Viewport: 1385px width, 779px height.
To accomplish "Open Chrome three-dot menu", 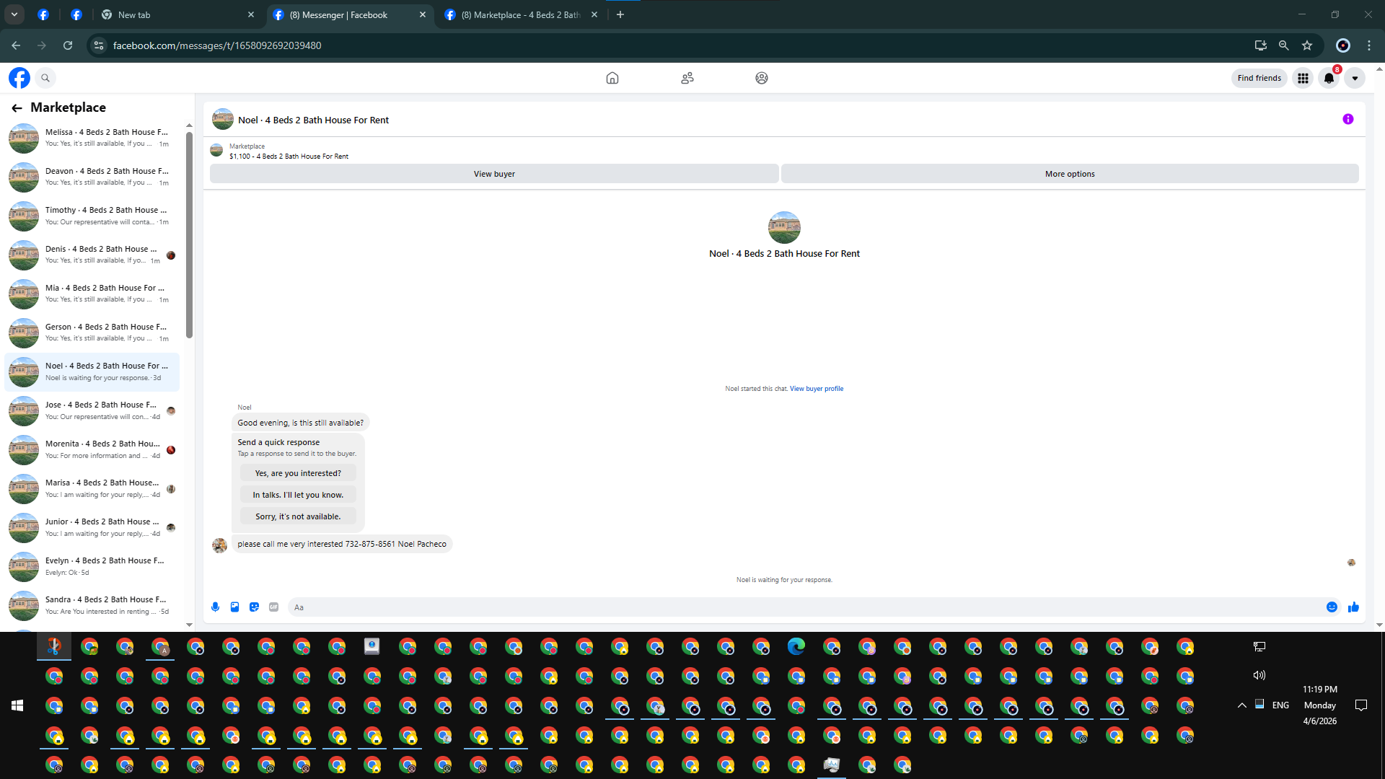I will coord(1369,45).
